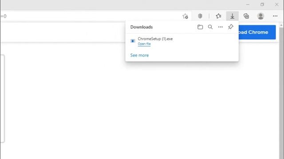Image resolution: width=284 pixels, height=159 pixels.
Task: Add this page to favorites star icon
Action: coord(185,16)
